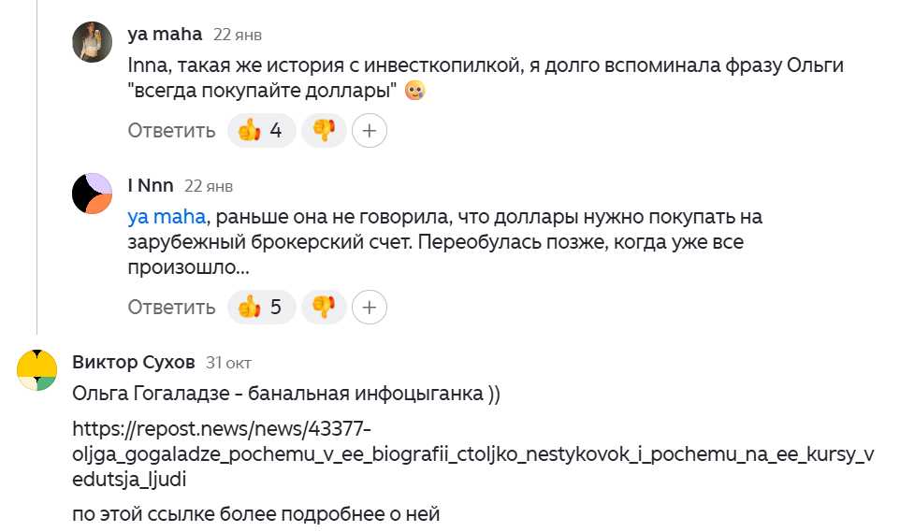914x532 pixels.
Task: Dislike ya maha's comment with thumbs down
Action: [324, 131]
